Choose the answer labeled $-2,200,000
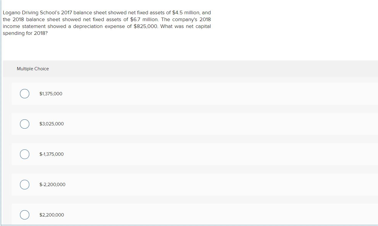The width and height of the screenshot is (378, 226). click(52, 185)
